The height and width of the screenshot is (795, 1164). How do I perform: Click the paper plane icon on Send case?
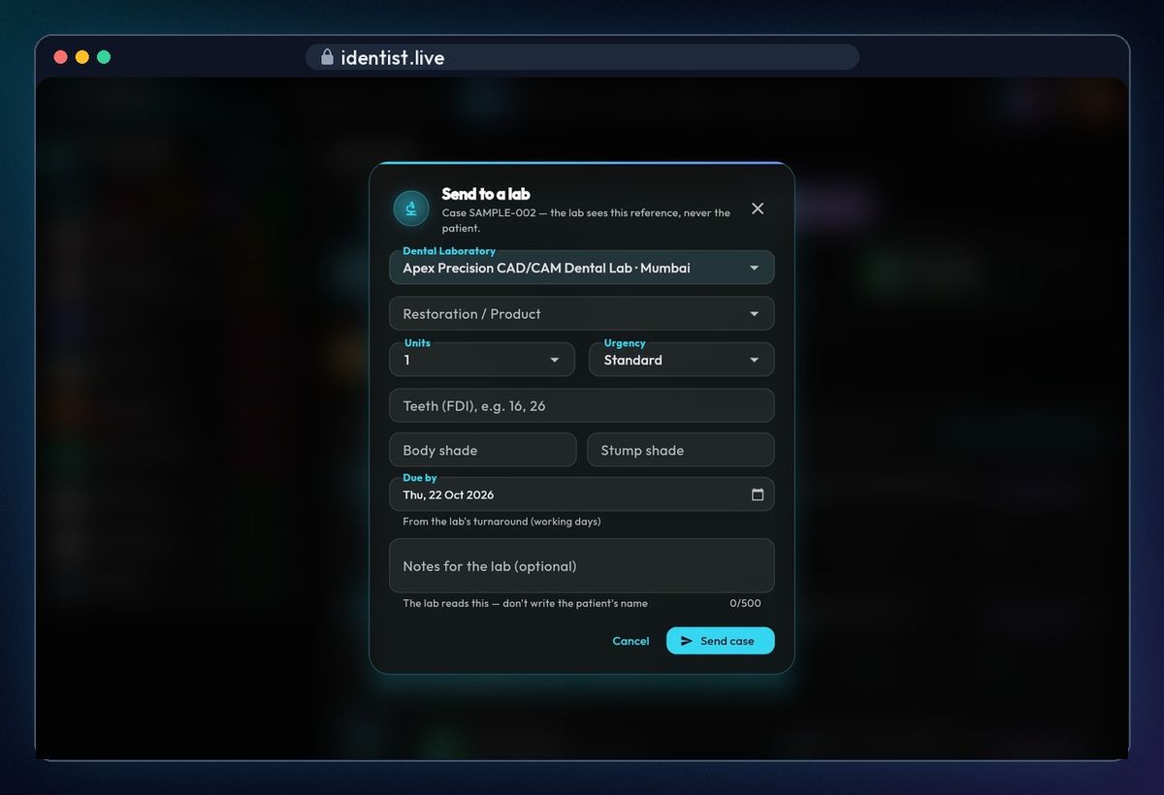(x=687, y=641)
